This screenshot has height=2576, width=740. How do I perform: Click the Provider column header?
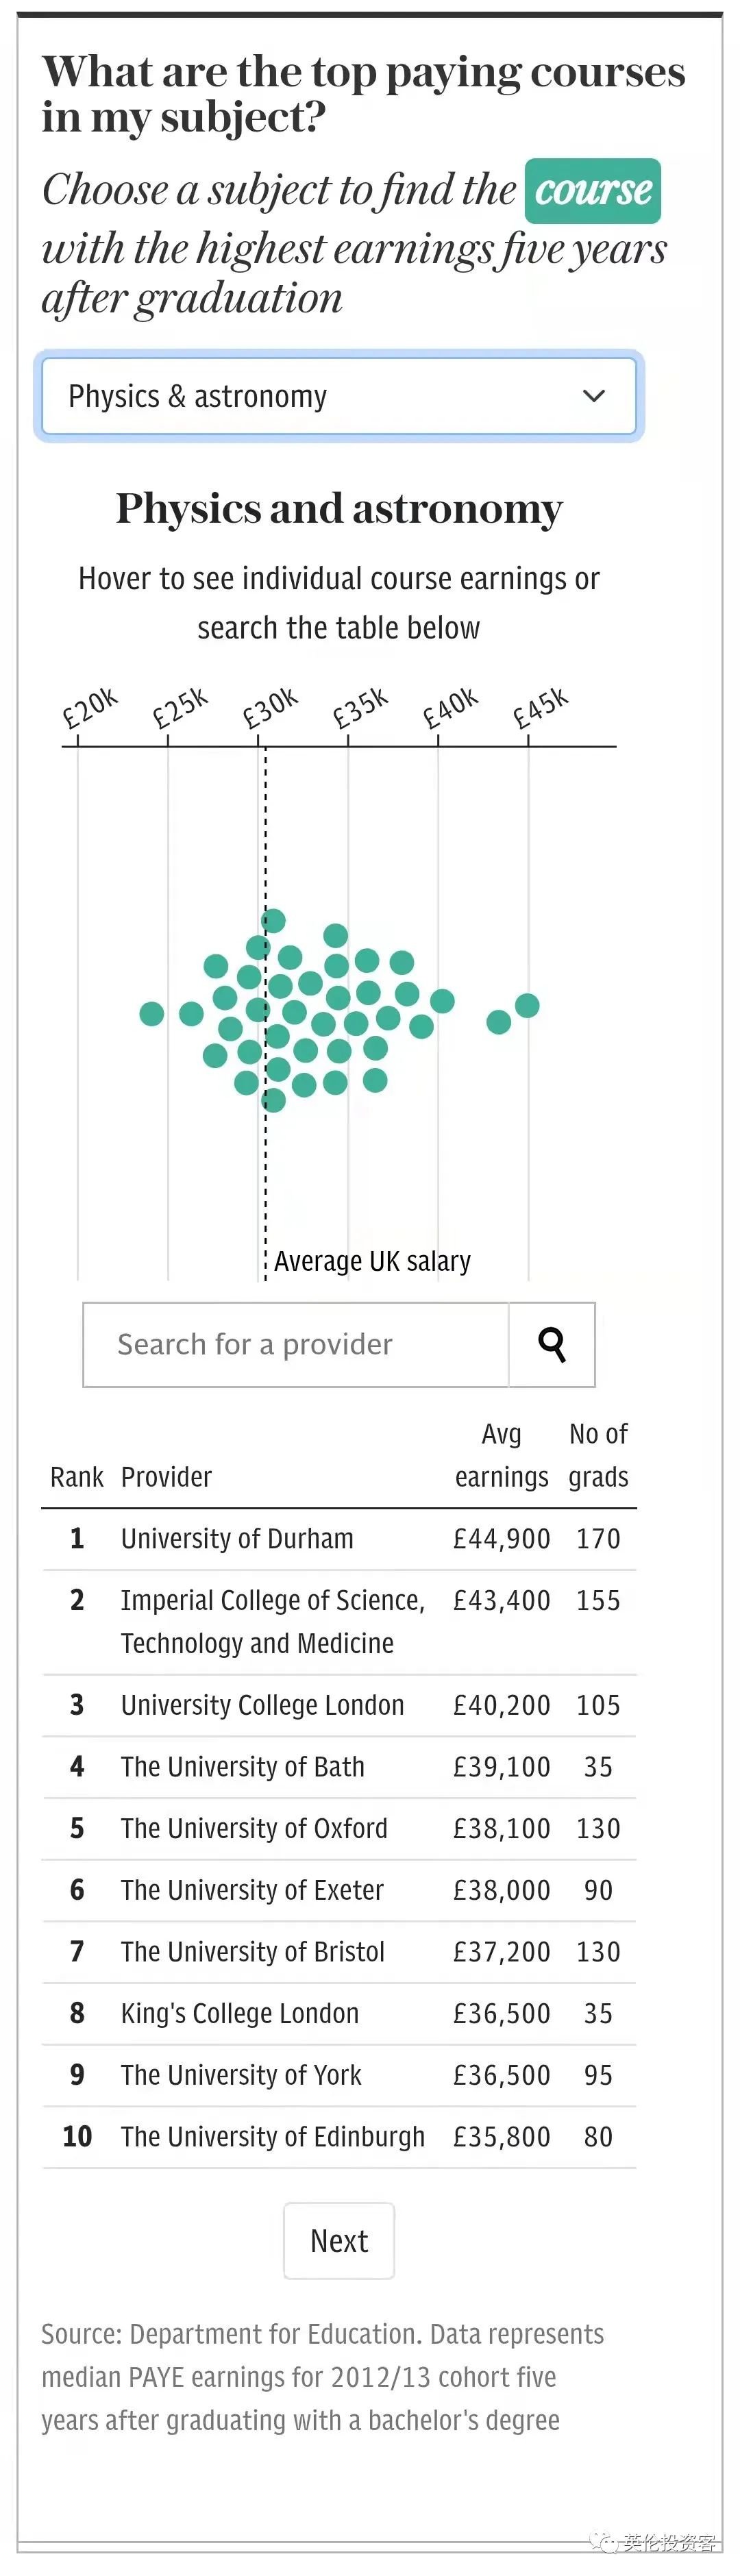(x=166, y=1477)
